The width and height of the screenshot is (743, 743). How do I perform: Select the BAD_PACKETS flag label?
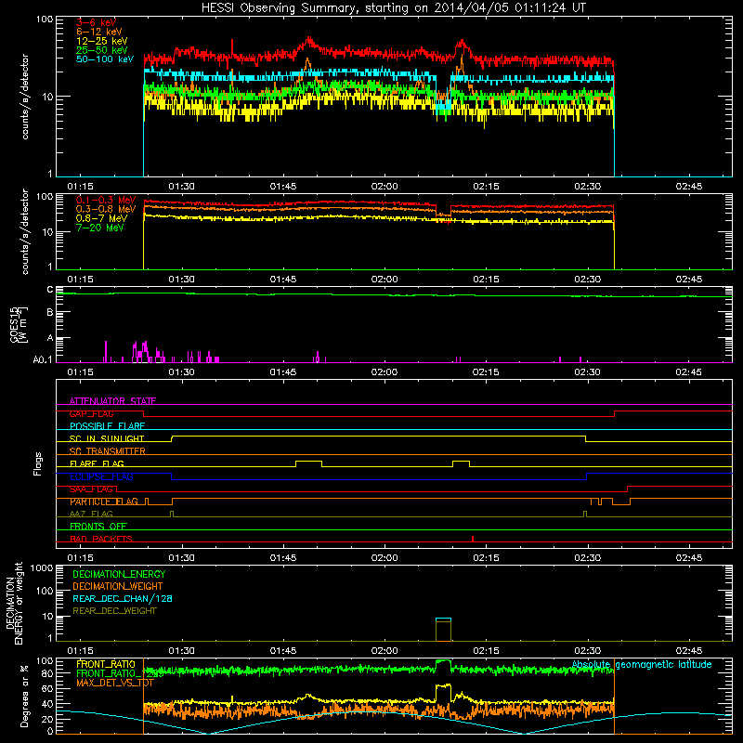101,539
